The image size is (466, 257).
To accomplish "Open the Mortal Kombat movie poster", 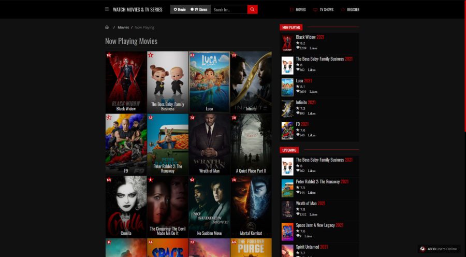I will [x=251, y=207].
